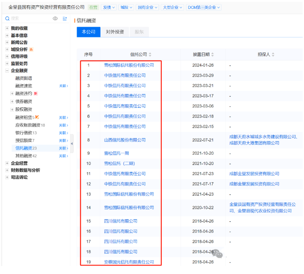
Task: Expand the 监管处罚 tree node
Action: pos(7,64)
